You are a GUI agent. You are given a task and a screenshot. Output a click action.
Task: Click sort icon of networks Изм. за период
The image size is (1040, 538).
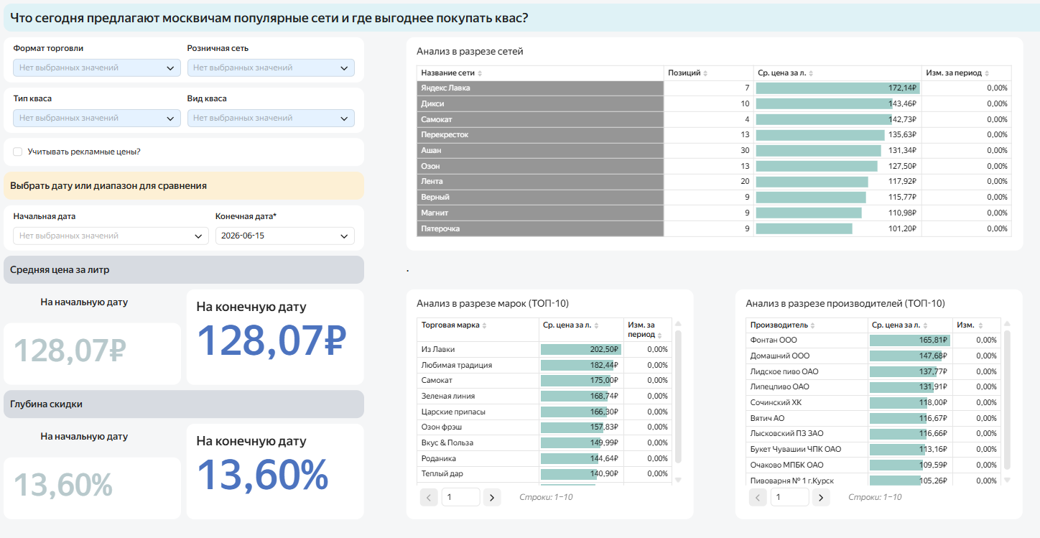click(x=987, y=73)
